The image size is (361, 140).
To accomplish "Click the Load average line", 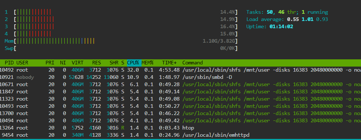I will click(x=287, y=19).
